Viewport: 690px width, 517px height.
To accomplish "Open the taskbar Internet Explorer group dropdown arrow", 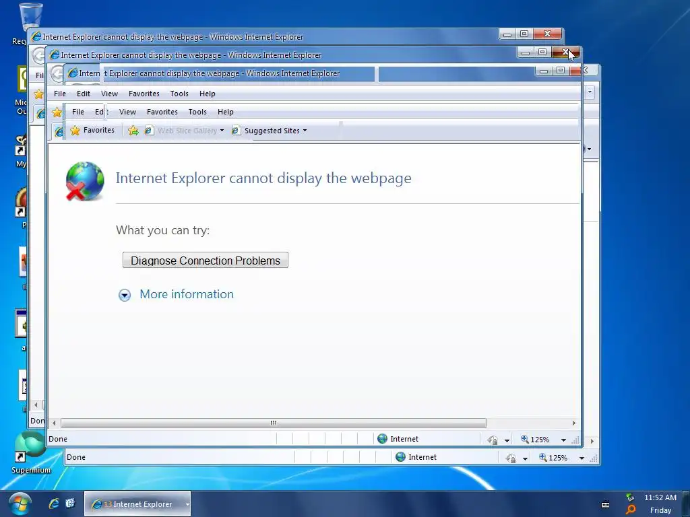I will pos(187,504).
